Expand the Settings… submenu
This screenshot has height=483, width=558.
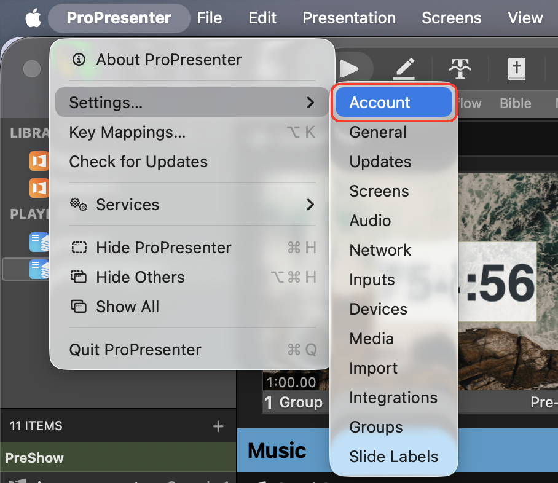point(192,103)
